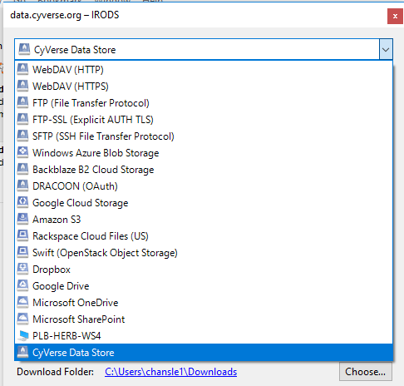Select highlighted CyVerse Data Store list entry
Viewport: 404px width, 386px height.
[204, 352]
